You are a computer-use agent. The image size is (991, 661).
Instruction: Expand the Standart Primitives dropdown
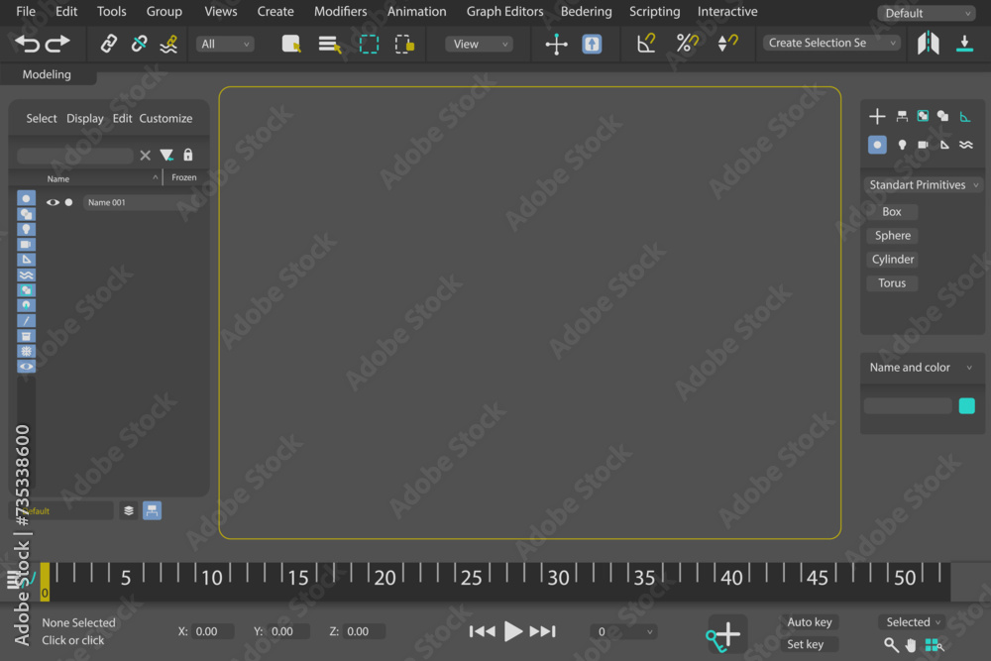click(923, 184)
